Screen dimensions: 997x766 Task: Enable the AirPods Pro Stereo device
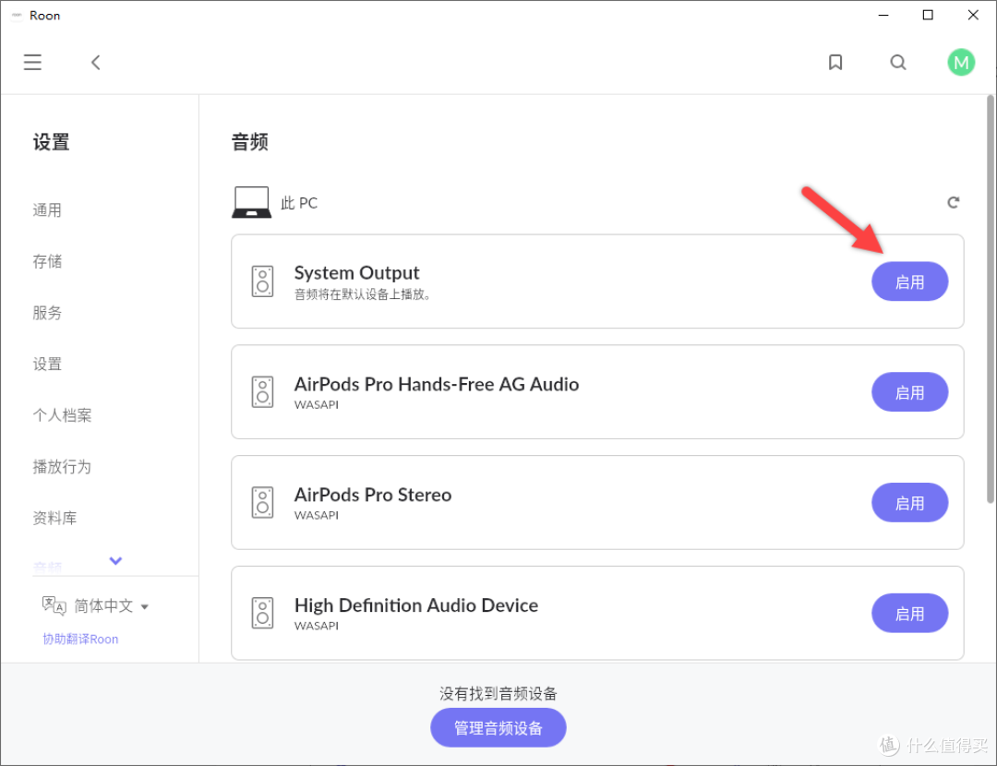point(909,503)
